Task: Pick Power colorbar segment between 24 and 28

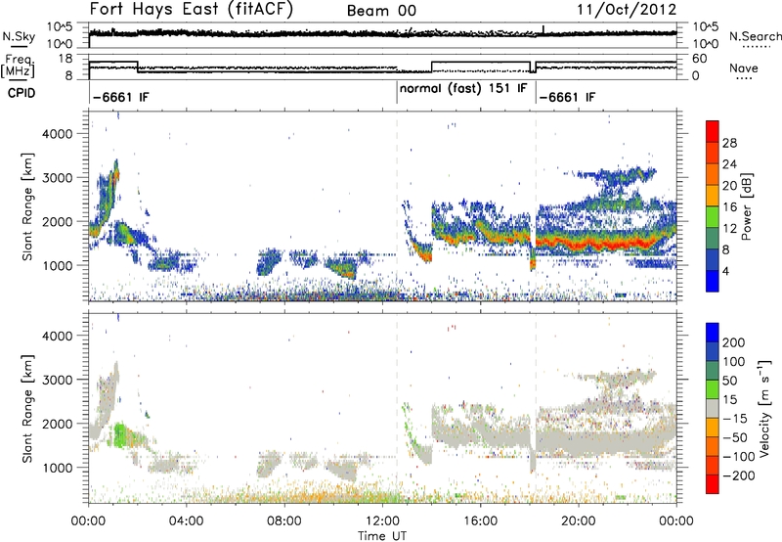Action: [x=713, y=153]
